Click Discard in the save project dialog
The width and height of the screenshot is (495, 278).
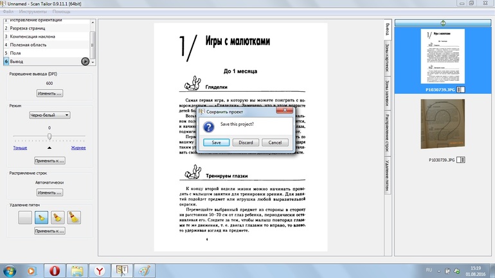246,143
